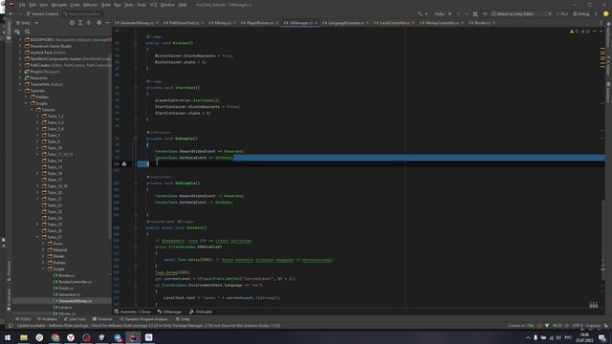Click the back navigation arrow
This screenshot has height=344, width=612.
coord(11,13)
